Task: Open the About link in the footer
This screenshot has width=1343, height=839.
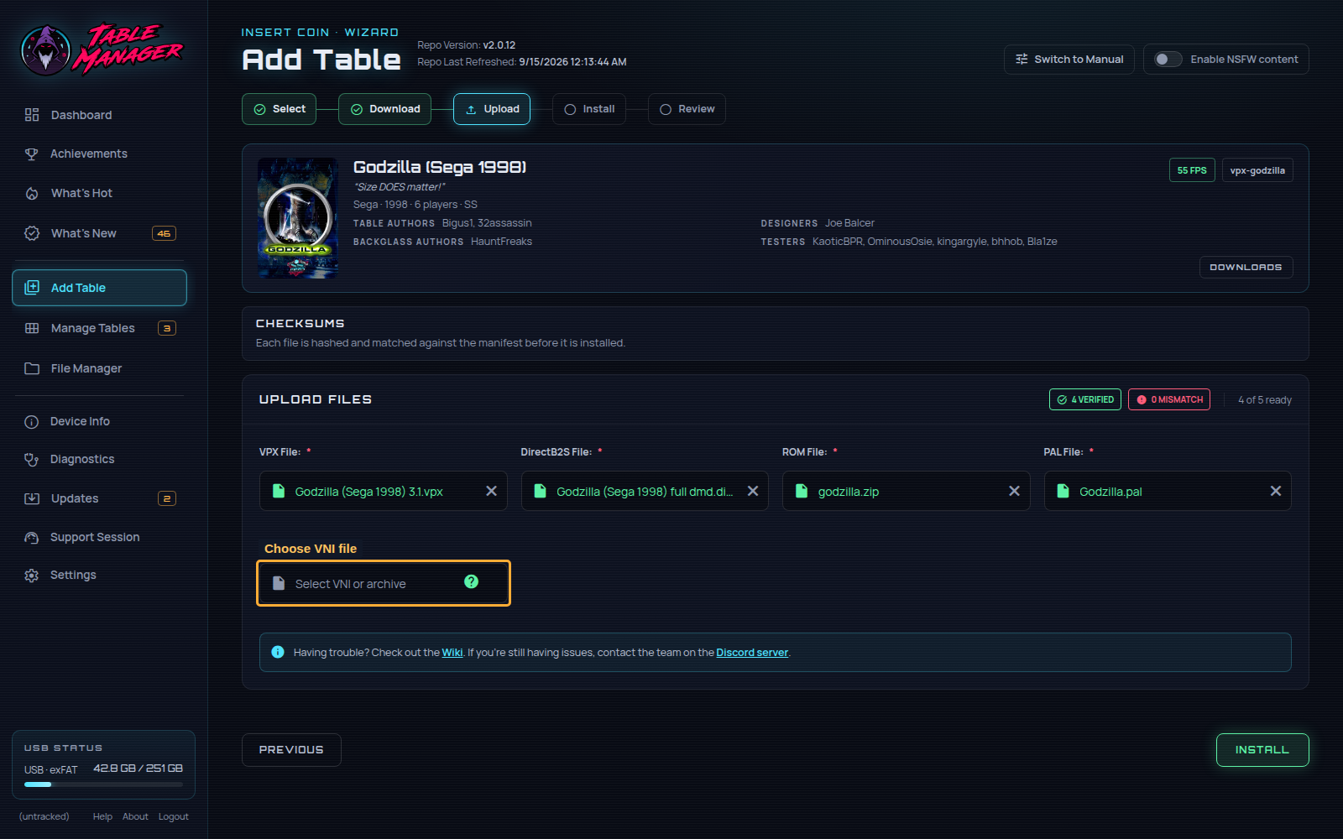Action: (135, 816)
